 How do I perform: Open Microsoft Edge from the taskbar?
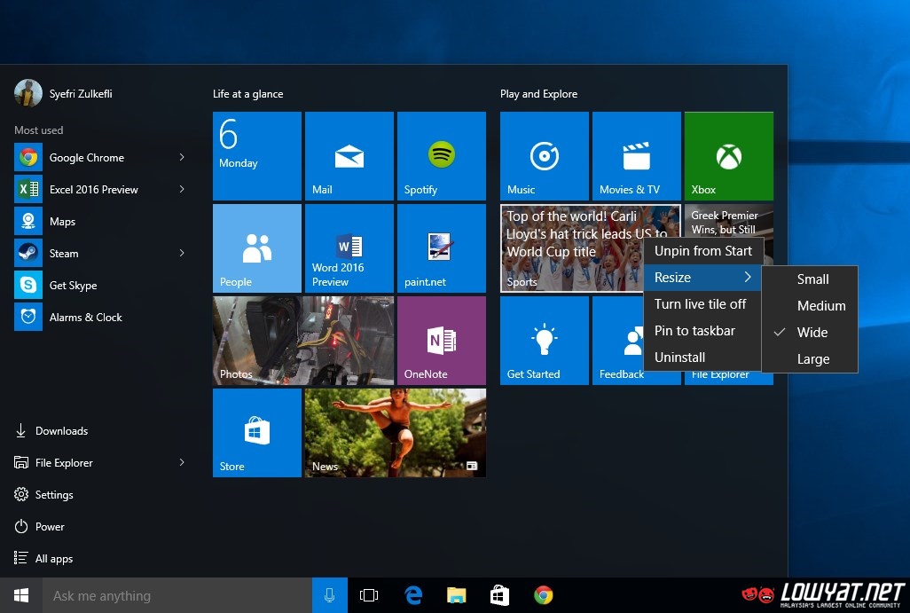pos(412,596)
